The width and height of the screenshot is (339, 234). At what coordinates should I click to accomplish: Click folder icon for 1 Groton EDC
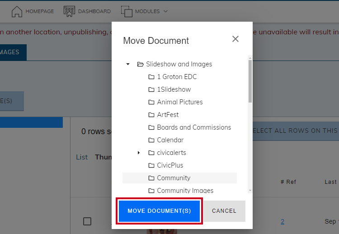(x=151, y=77)
